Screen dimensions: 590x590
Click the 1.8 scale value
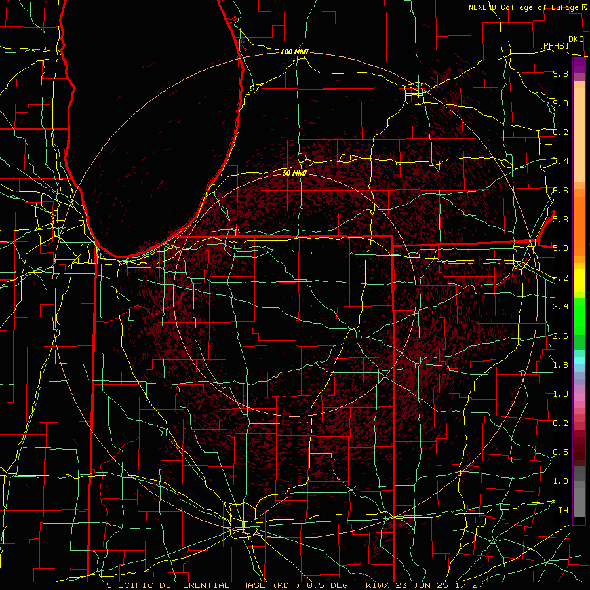coord(560,364)
